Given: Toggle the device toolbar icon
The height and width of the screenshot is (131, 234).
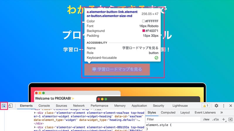Looking at the screenshot, I should [x=11, y=106].
